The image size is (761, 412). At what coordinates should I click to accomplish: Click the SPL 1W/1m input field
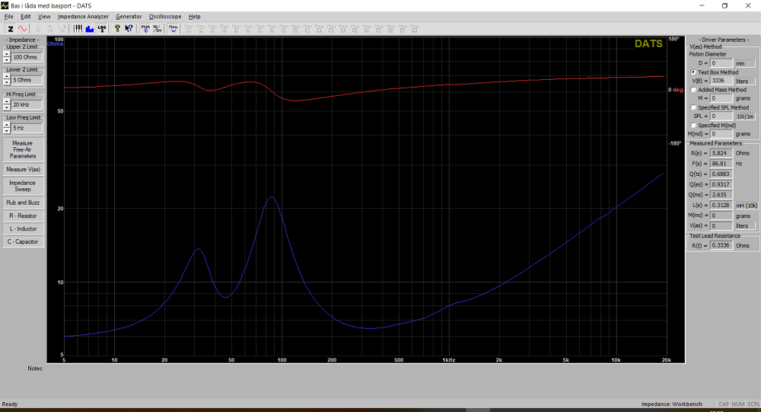pyautogui.click(x=721, y=116)
